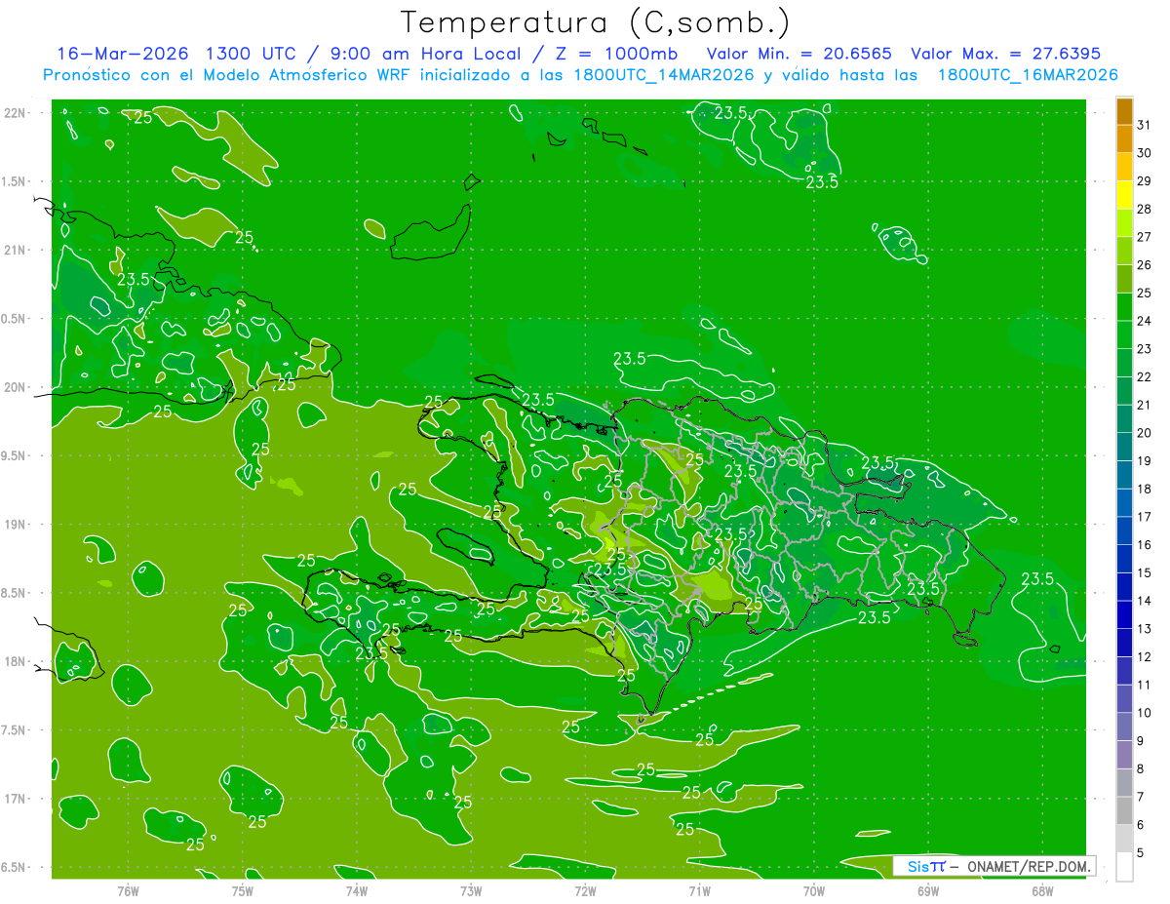
Task: Click the '18N' latitude axis label
Action: coord(16,662)
